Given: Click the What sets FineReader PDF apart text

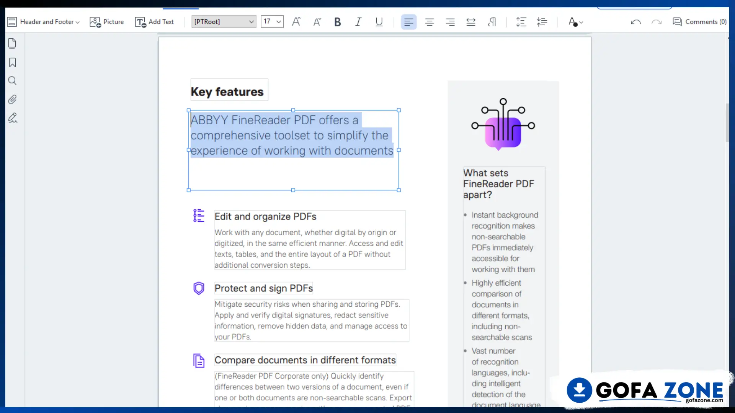Looking at the screenshot, I should pos(498,184).
